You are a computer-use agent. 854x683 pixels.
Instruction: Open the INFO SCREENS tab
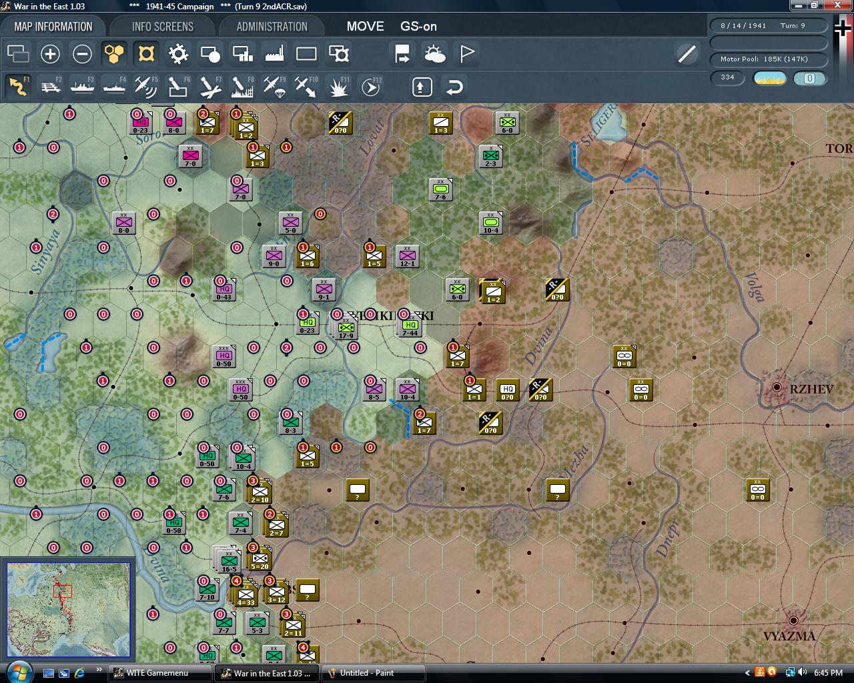[162, 27]
